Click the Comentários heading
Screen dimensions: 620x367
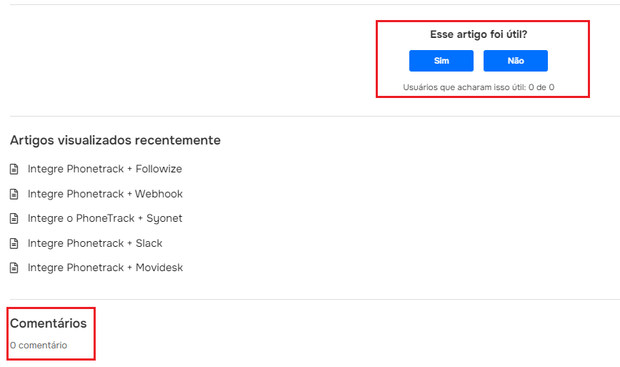coord(49,323)
